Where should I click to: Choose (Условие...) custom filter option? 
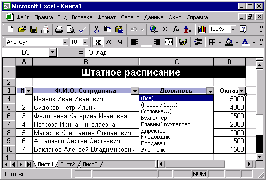click(x=176, y=111)
